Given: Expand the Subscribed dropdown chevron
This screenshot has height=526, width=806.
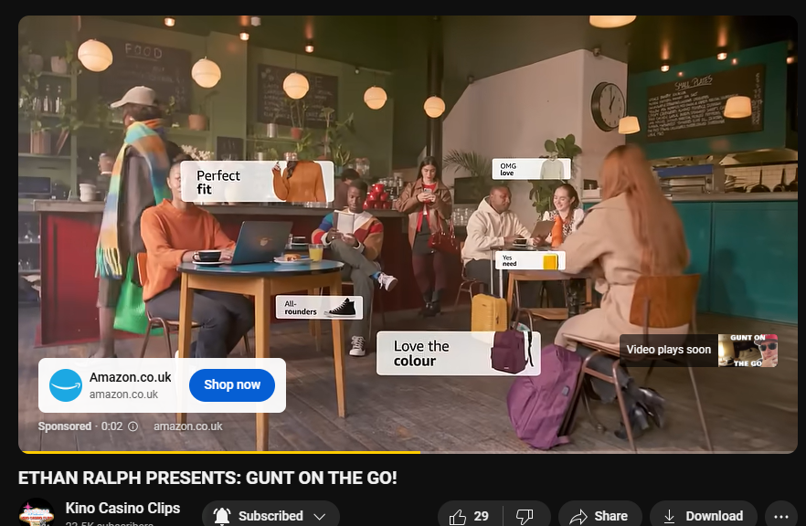Looking at the screenshot, I should (x=319, y=516).
